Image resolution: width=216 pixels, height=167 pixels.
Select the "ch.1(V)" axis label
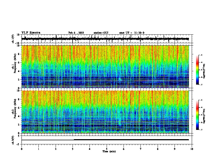coord(13,39)
